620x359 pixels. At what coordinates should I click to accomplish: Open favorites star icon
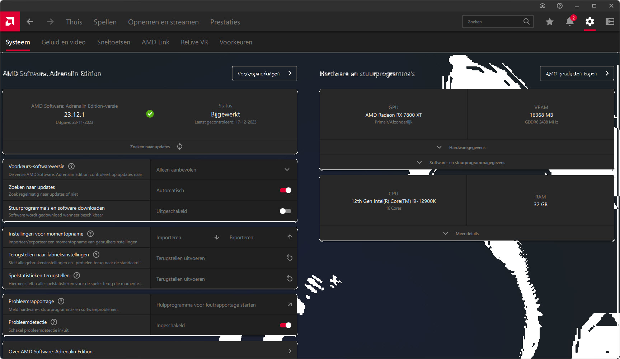(x=549, y=22)
